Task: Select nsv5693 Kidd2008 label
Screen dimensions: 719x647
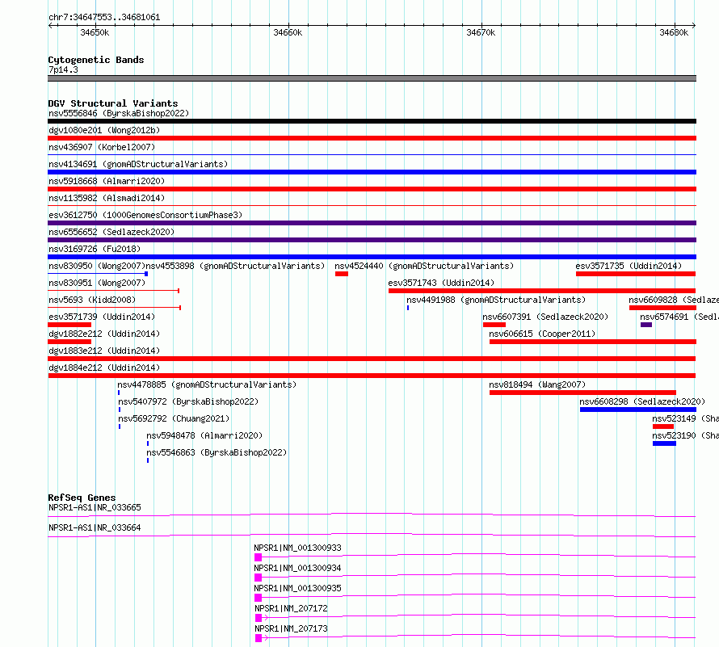Action: click(92, 300)
